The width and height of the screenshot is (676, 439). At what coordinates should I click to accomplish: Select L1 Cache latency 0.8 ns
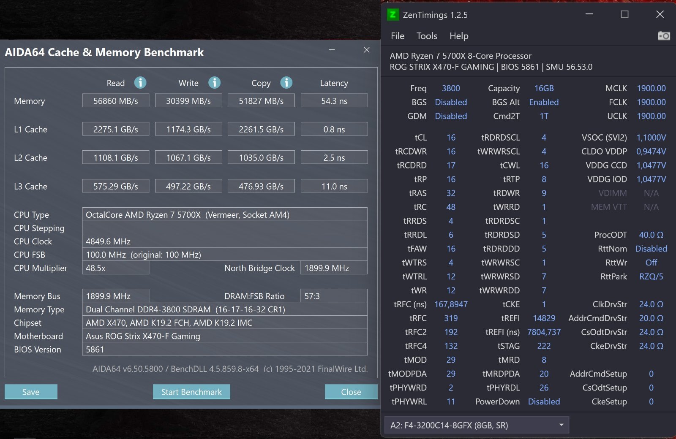coord(334,129)
